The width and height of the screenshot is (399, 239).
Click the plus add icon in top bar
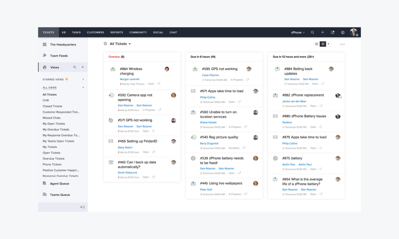(323, 33)
